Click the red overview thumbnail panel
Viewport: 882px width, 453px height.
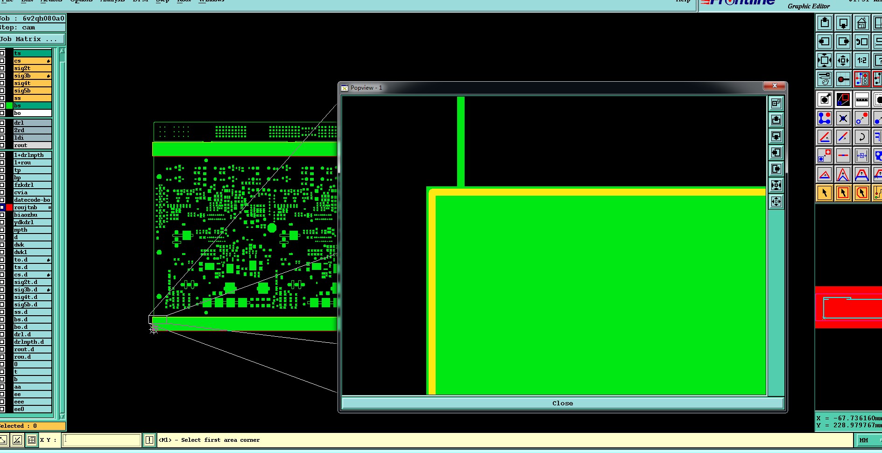click(848, 307)
